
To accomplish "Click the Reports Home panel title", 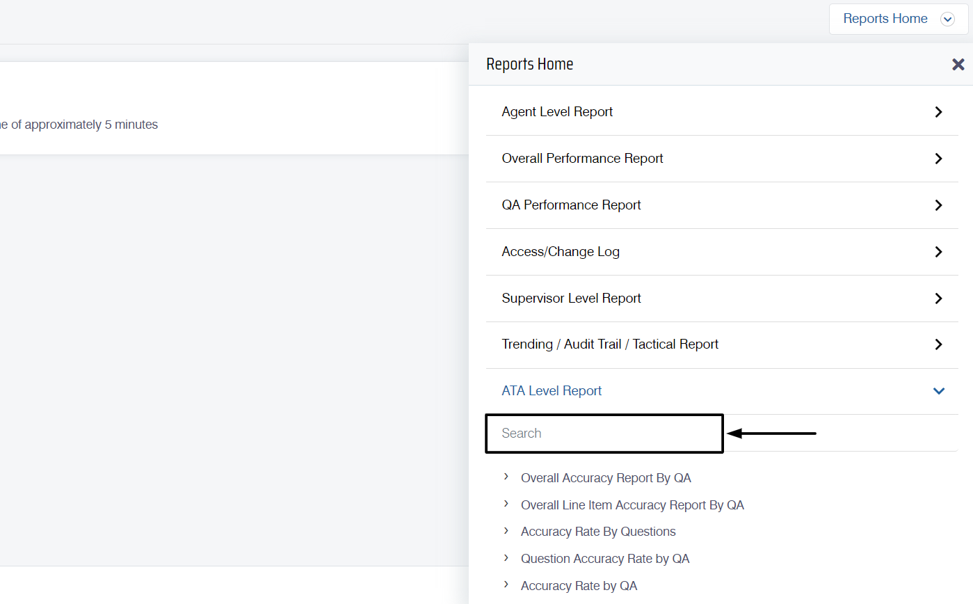I will point(530,64).
